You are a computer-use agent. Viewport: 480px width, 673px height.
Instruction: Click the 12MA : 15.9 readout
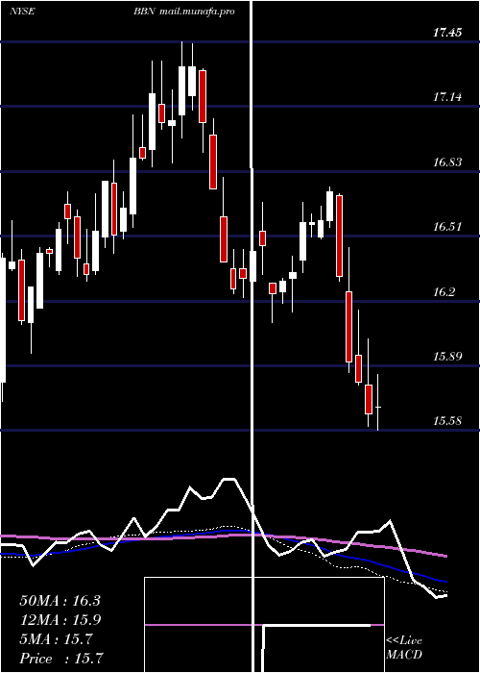point(60,620)
